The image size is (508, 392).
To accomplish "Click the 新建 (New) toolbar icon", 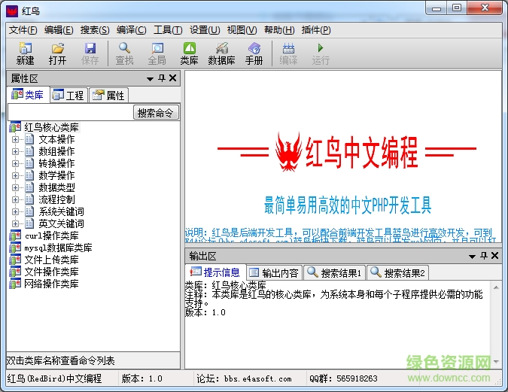I will click(x=25, y=53).
